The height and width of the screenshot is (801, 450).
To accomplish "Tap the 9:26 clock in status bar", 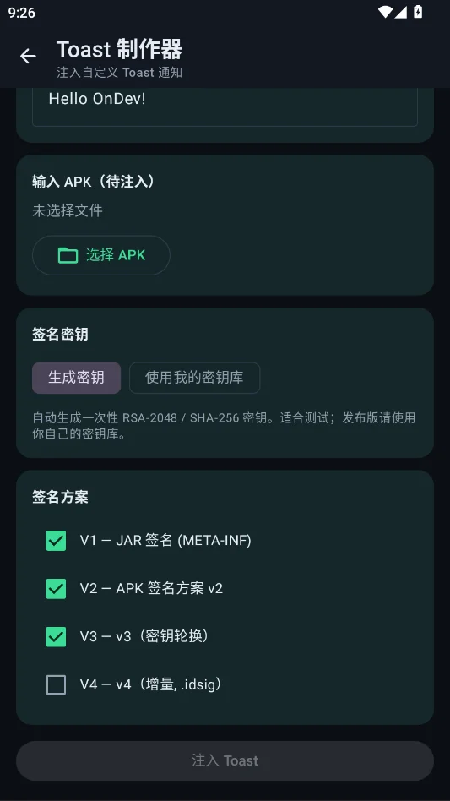I will [21, 13].
